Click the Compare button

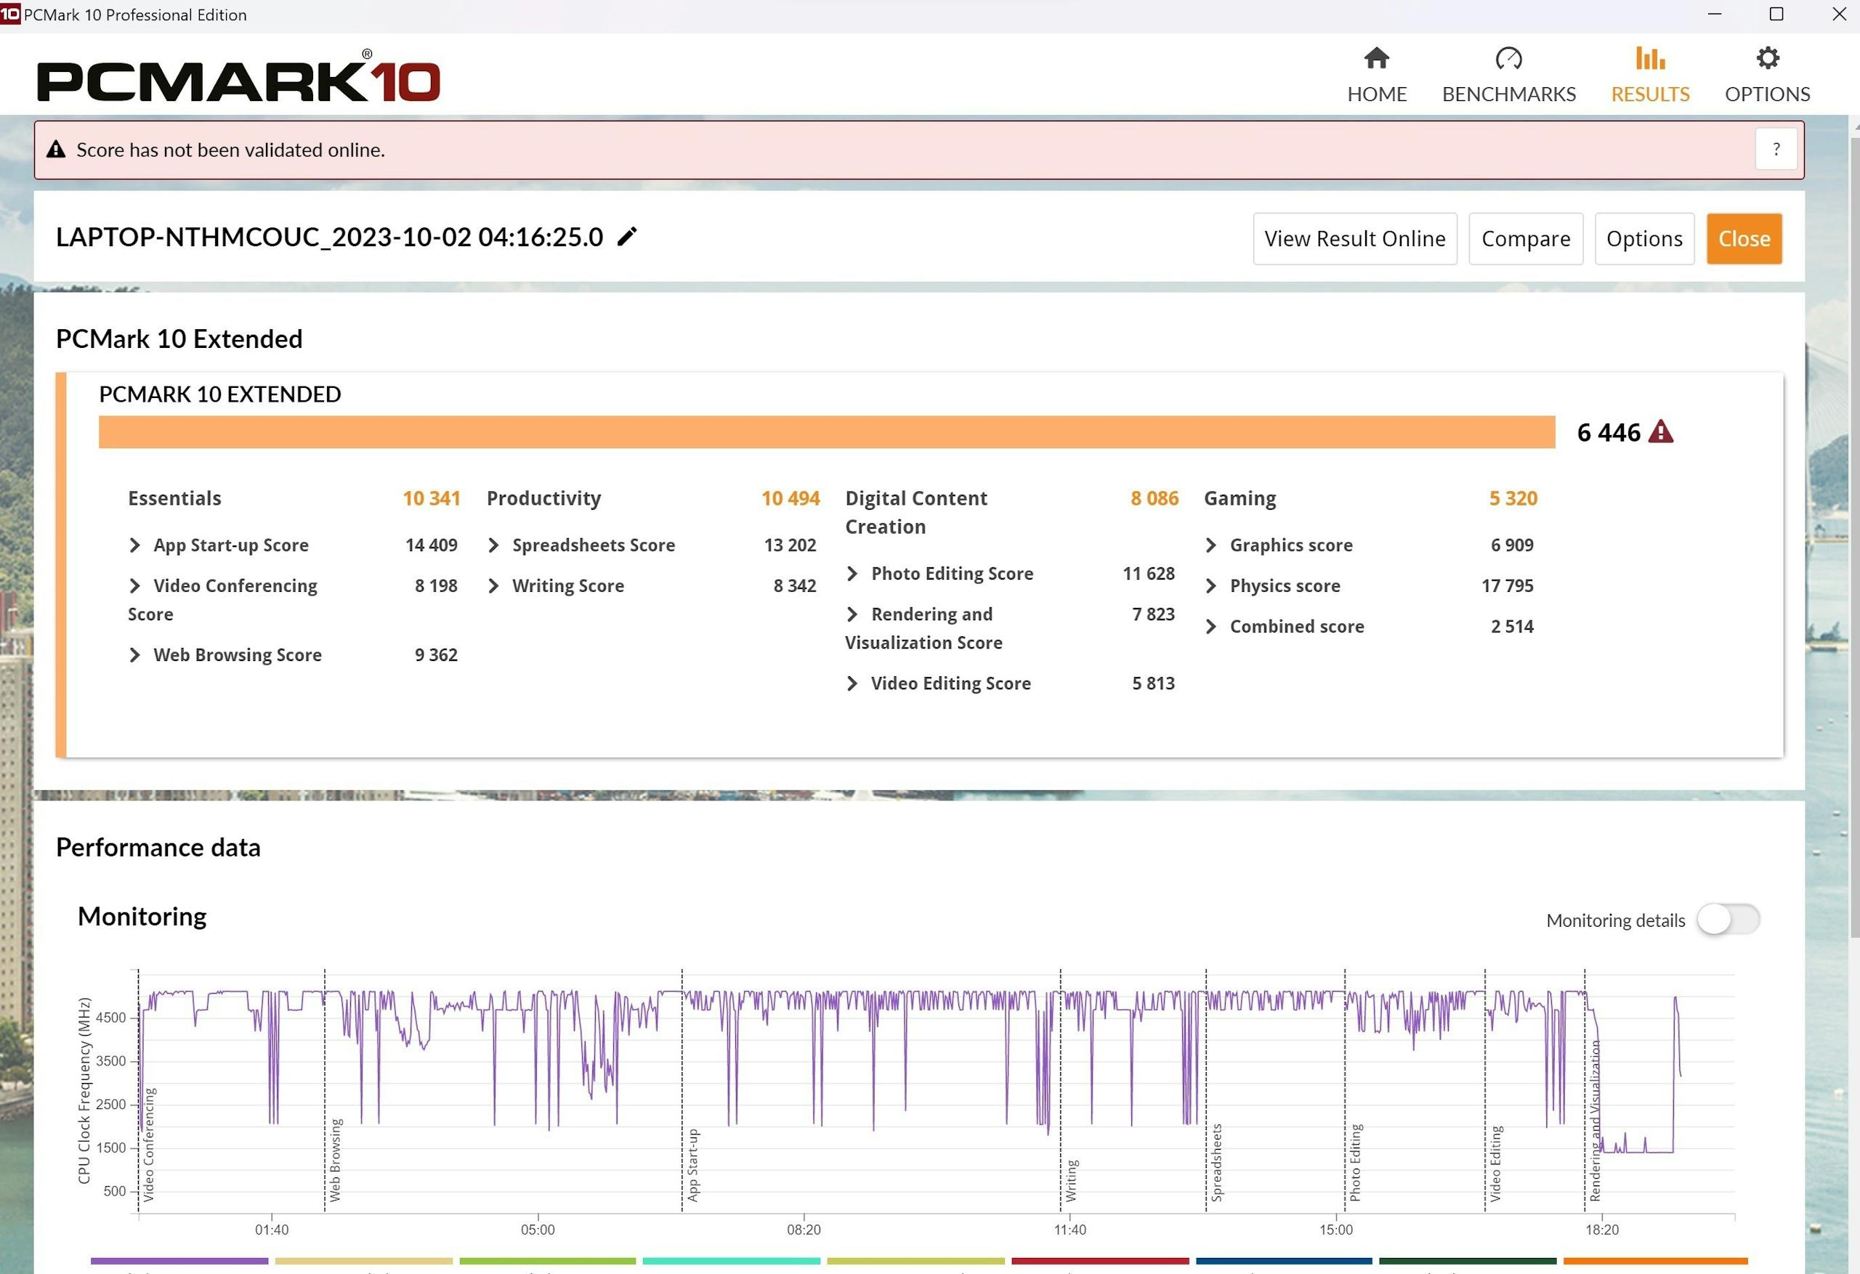tap(1524, 238)
